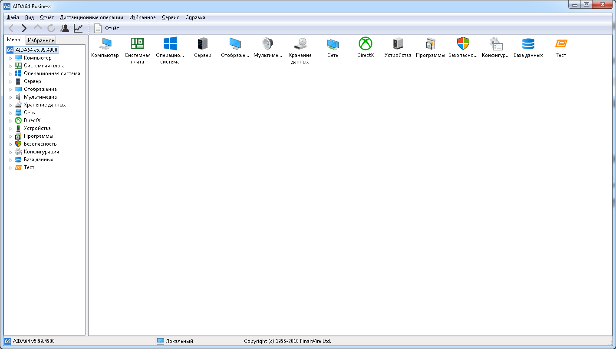Expand the Системная плата tree node
The height and width of the screenshot is (349, 616).
(x=11, y=66)
